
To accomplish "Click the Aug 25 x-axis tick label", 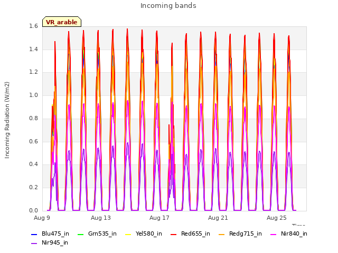I will tap(277, 218).
